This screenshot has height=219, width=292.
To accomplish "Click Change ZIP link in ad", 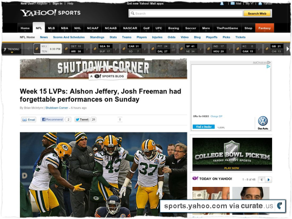I will [217, 116].
